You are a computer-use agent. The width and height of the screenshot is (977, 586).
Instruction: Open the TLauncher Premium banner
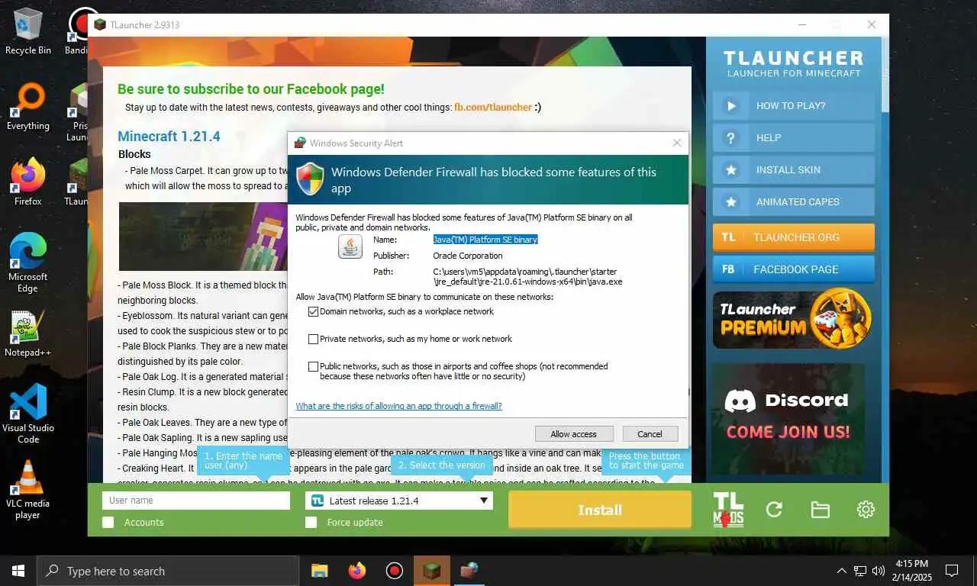[x=794, y=319]
